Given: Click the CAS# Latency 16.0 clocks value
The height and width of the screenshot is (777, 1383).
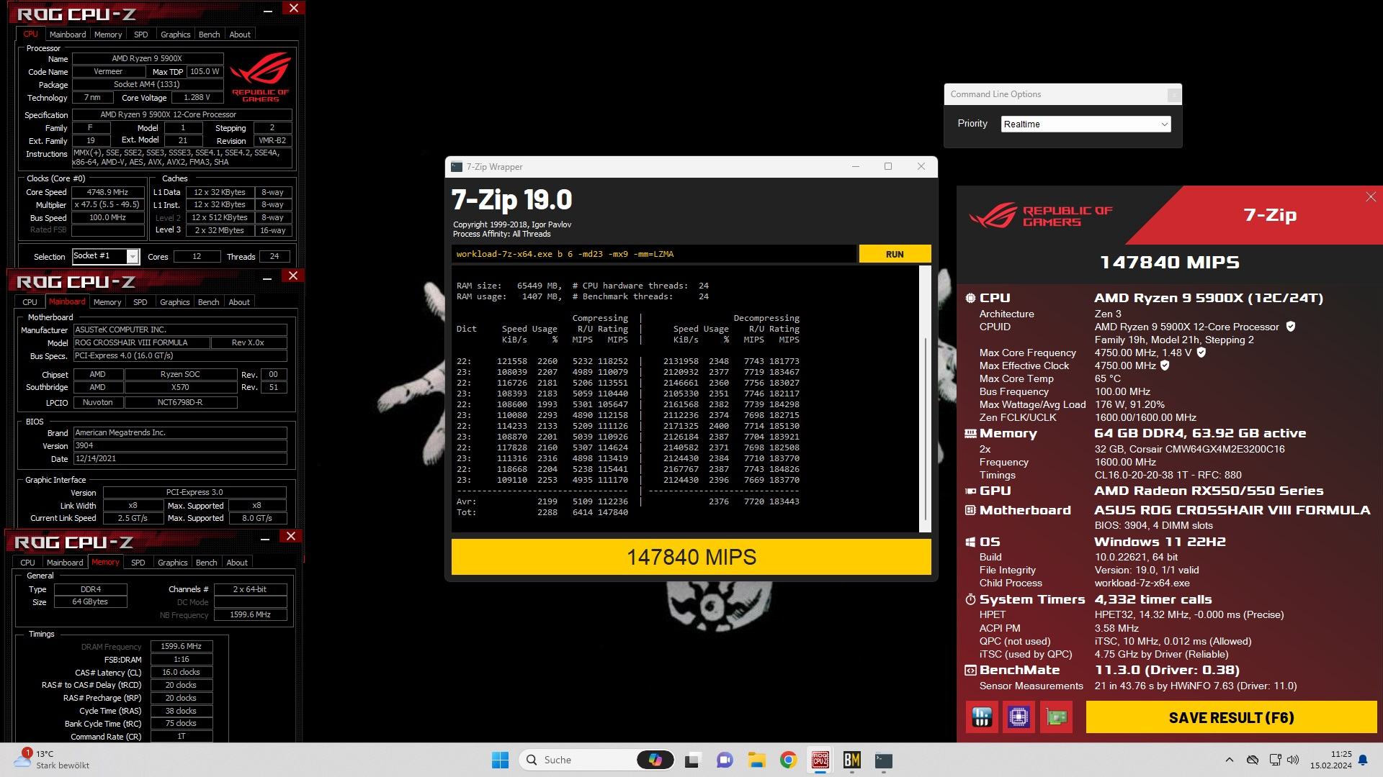Looking at the screenshot, I should tap(182, 672).
